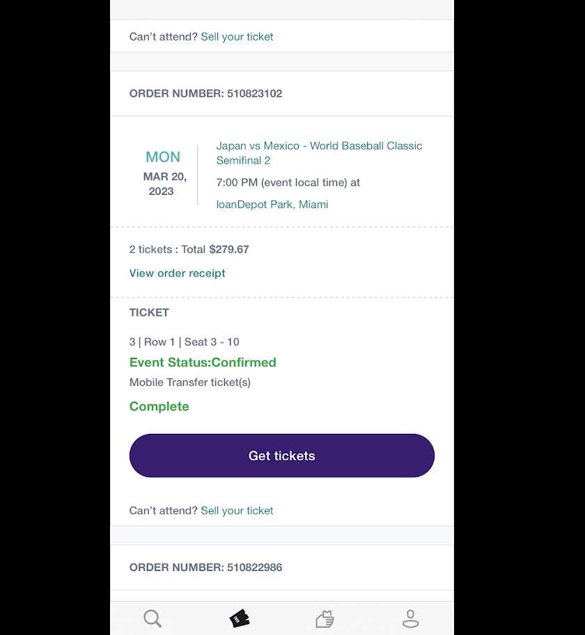Open the My Tickets tab icon
This screenshot has height=635, width=585.
239,618
